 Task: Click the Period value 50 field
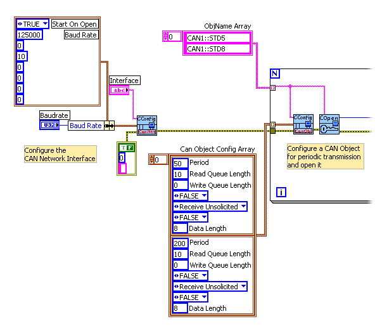tap(180, 164)
